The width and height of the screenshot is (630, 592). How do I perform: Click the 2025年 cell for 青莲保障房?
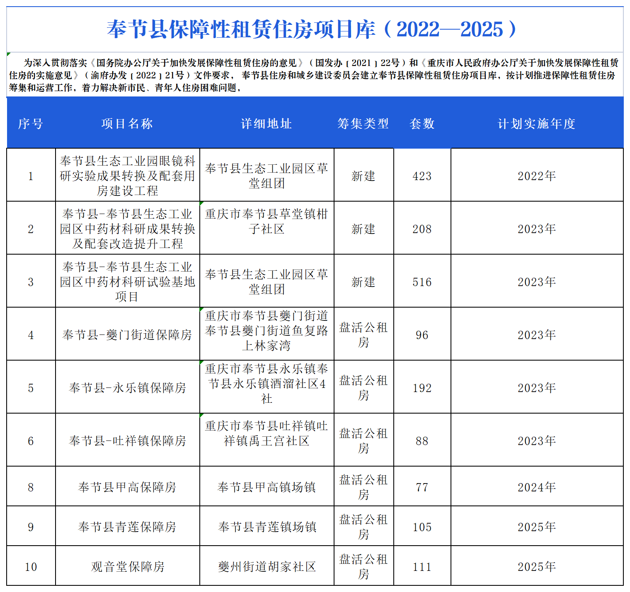coord(538,526)
